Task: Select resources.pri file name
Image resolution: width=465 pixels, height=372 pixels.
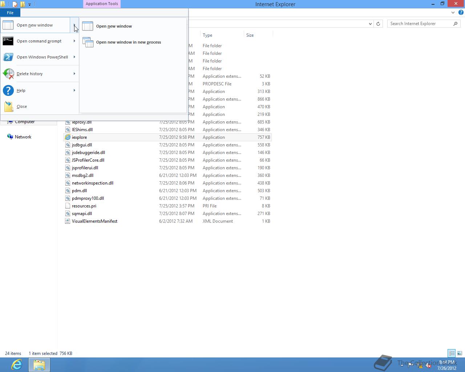Action: tap(84, 206)
